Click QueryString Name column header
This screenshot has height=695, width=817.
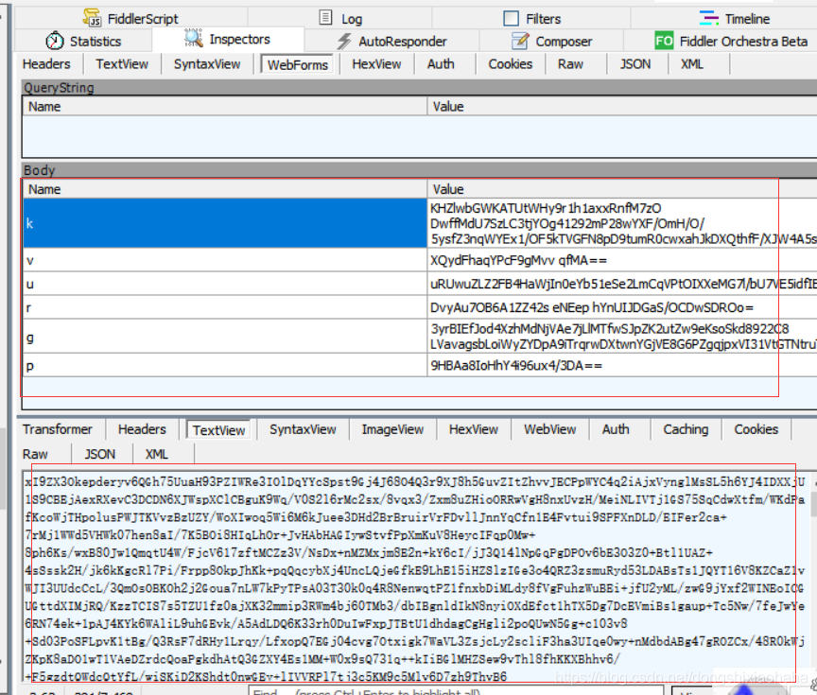pos(225,106)
